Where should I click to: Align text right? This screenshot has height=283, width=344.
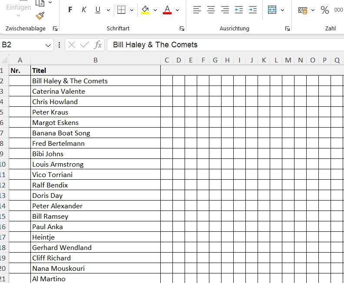coord(225,10)
